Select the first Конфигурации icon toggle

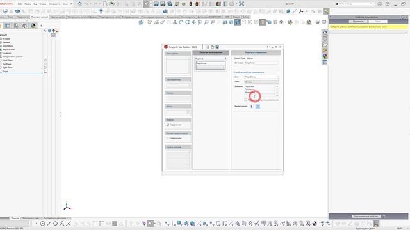[252, 107]
